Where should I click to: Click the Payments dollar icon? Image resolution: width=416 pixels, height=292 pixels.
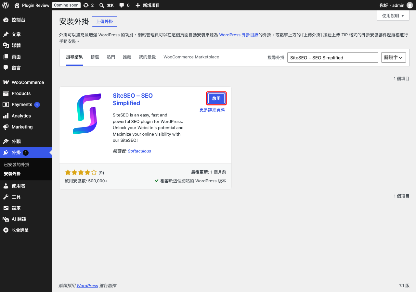pyautogui.click(x=6, y=104)
